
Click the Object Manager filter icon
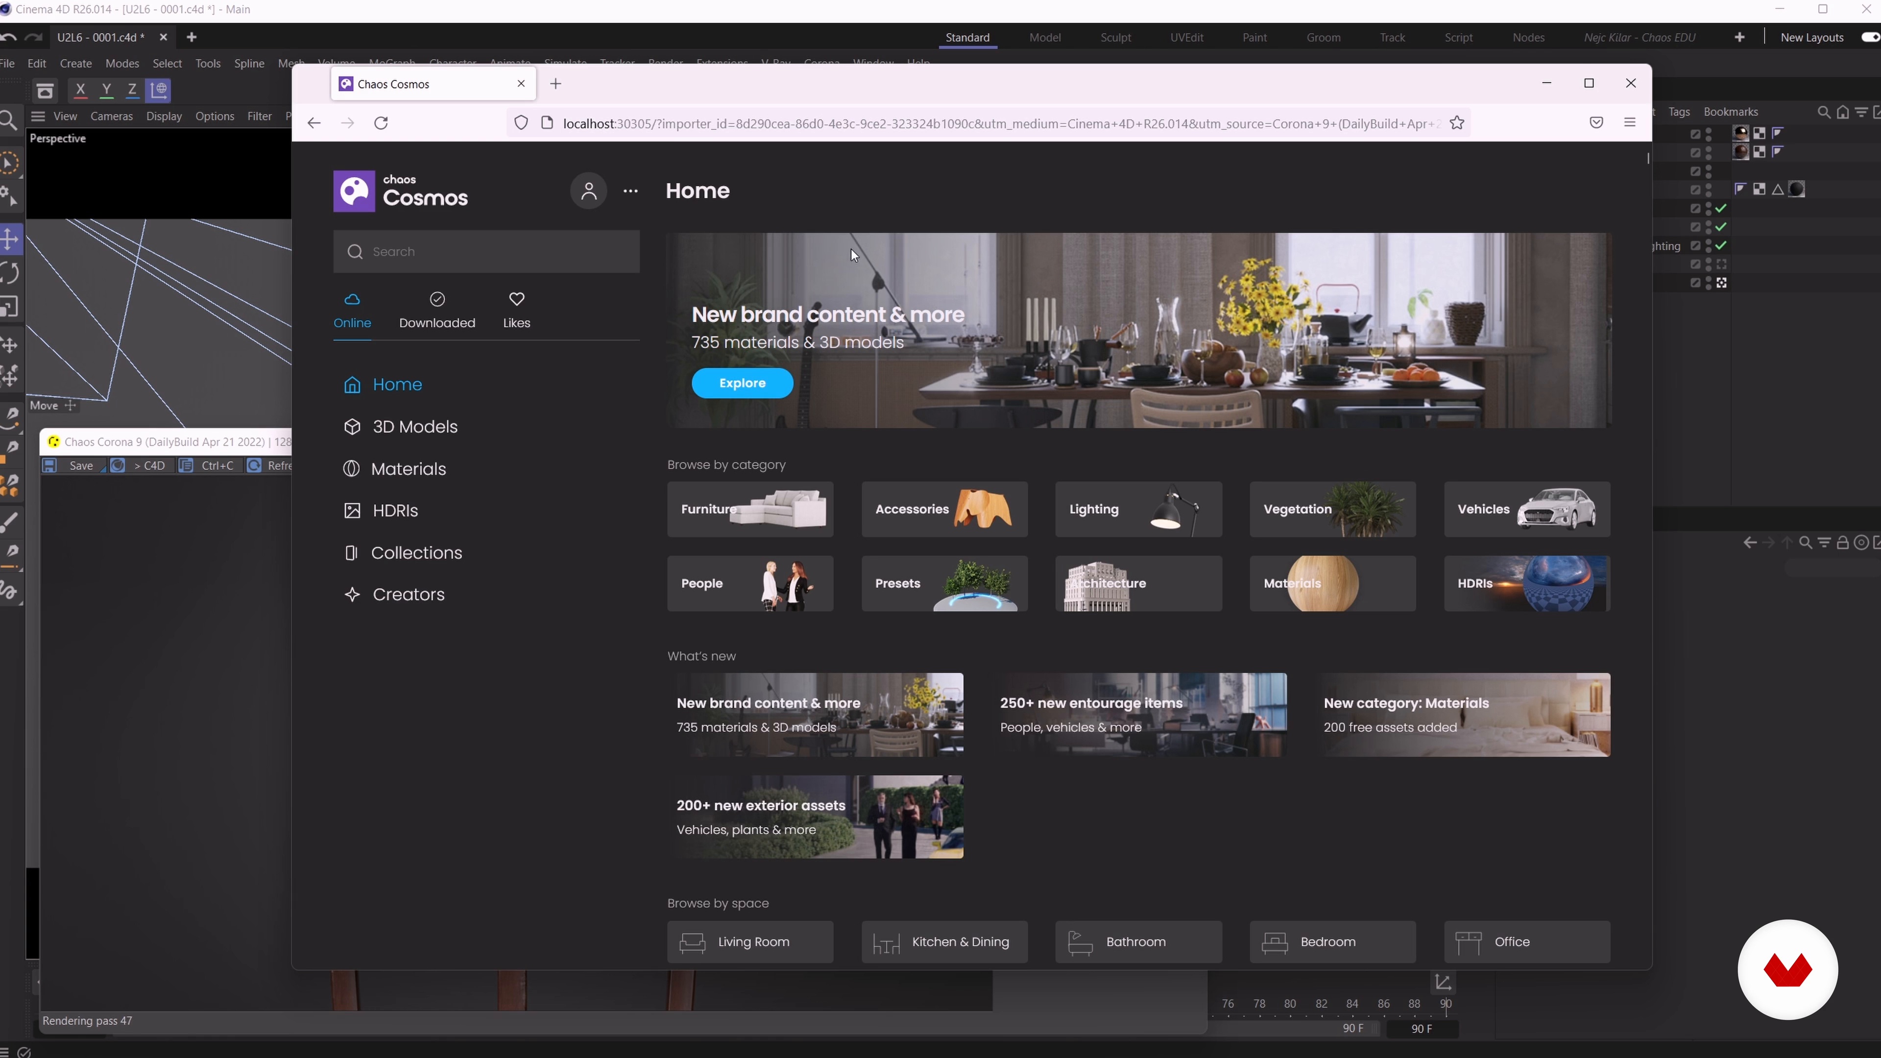[x=1861, y=113]
